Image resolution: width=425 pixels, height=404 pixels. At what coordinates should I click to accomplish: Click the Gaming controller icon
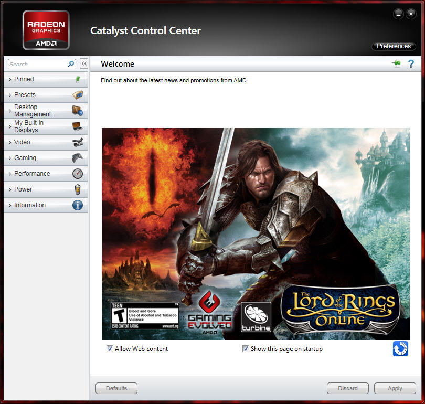pos(78,158)
